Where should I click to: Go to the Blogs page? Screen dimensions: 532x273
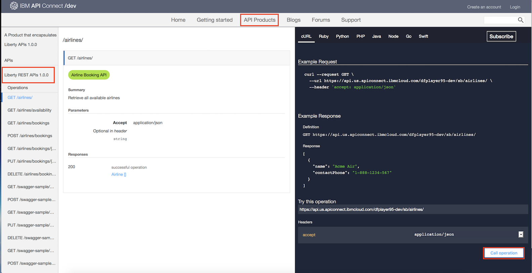tap(294, 20)
